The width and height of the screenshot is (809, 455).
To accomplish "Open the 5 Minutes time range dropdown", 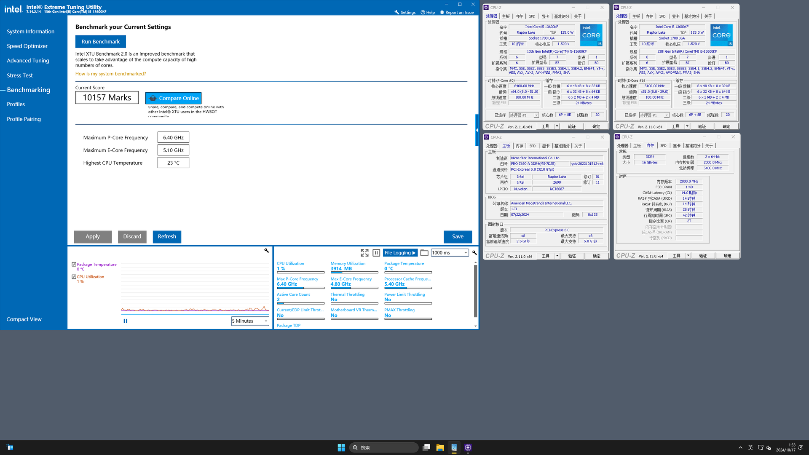I will 250,321.
